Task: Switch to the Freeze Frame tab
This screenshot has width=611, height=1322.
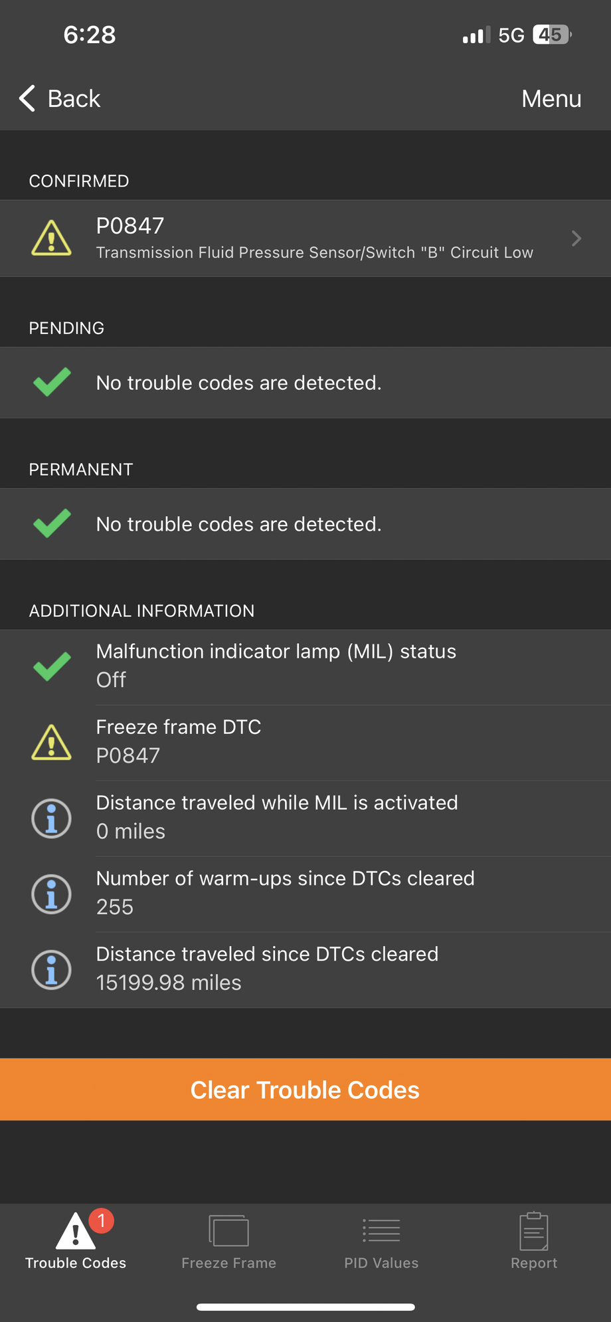Action: 228,1240
